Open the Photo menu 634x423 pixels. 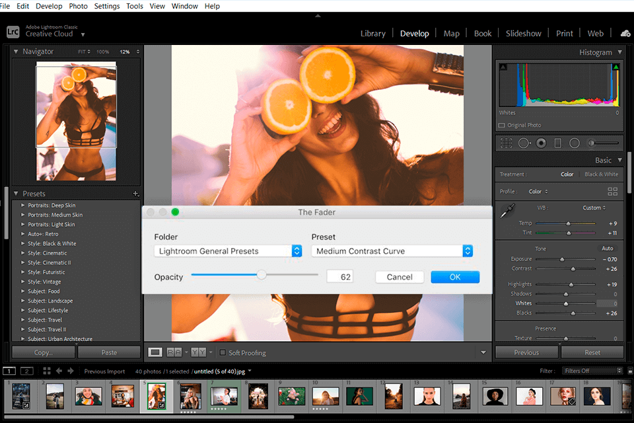78,6
